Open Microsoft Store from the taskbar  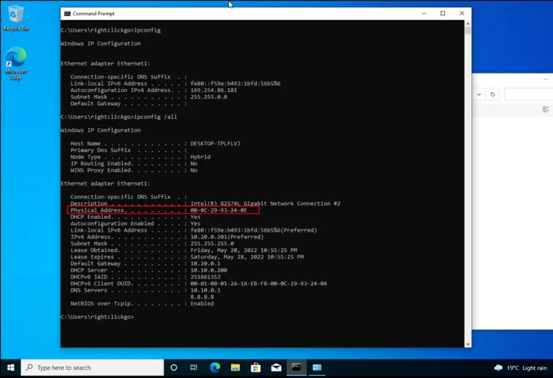pyautogui.click(x=256, y=368)
